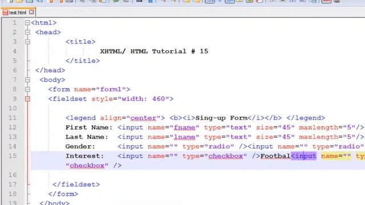Collapse the form block fold marker on line 8

pyautogui.click(x=27, y=89)
